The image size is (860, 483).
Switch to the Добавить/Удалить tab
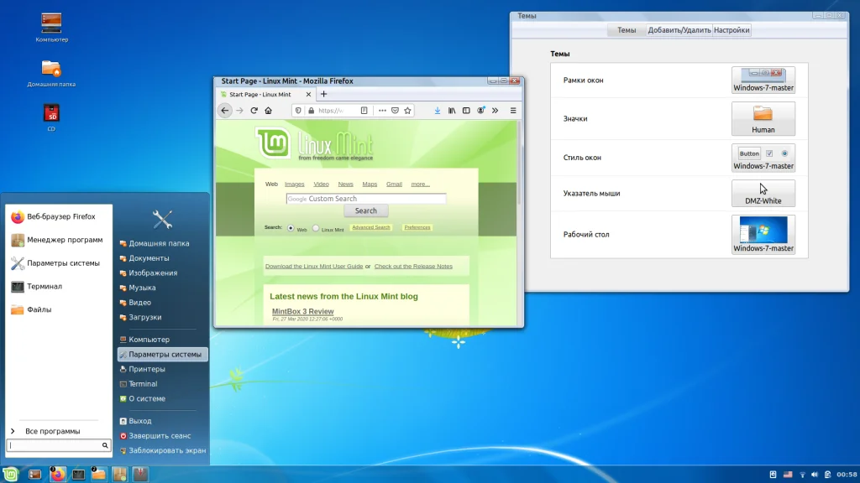tap(679, 30)
